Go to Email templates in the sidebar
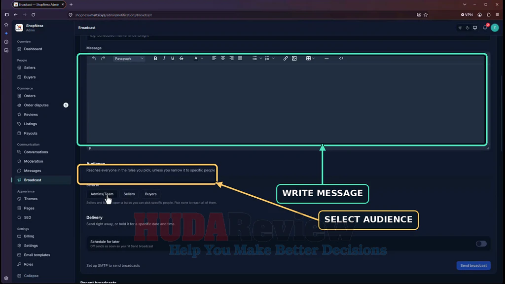This screenshot has height=284, width=505. click(37, 255)
